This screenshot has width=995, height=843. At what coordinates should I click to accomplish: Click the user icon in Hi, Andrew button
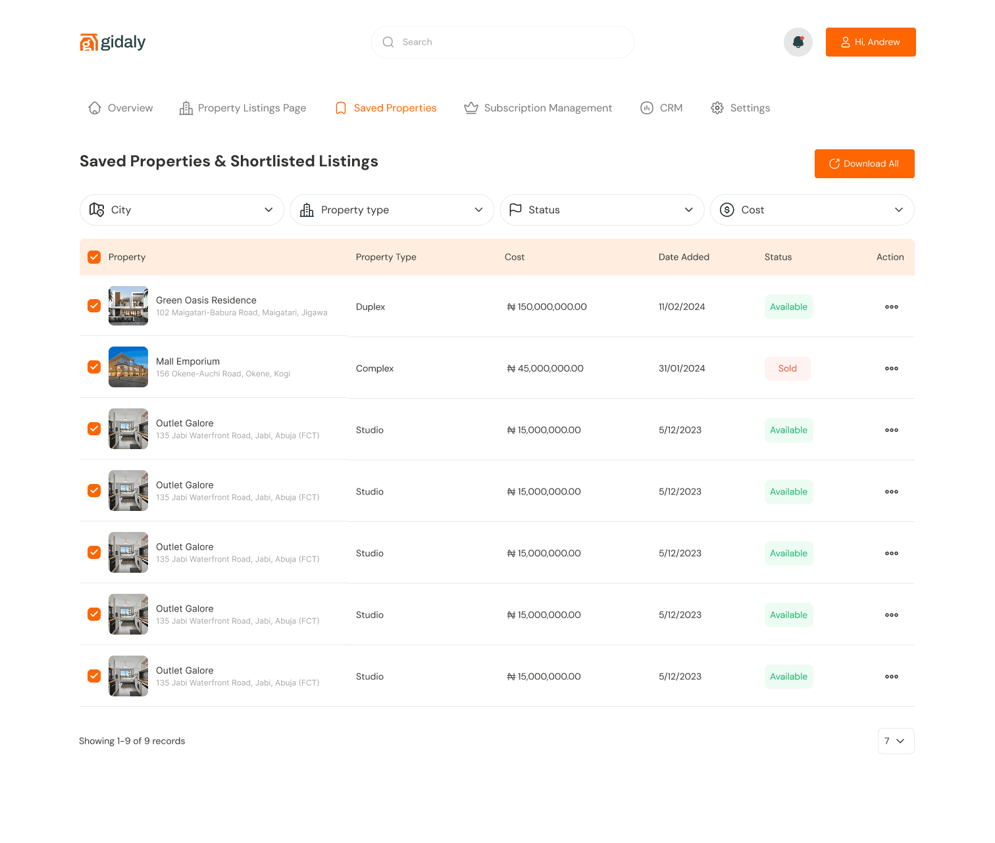846,42
